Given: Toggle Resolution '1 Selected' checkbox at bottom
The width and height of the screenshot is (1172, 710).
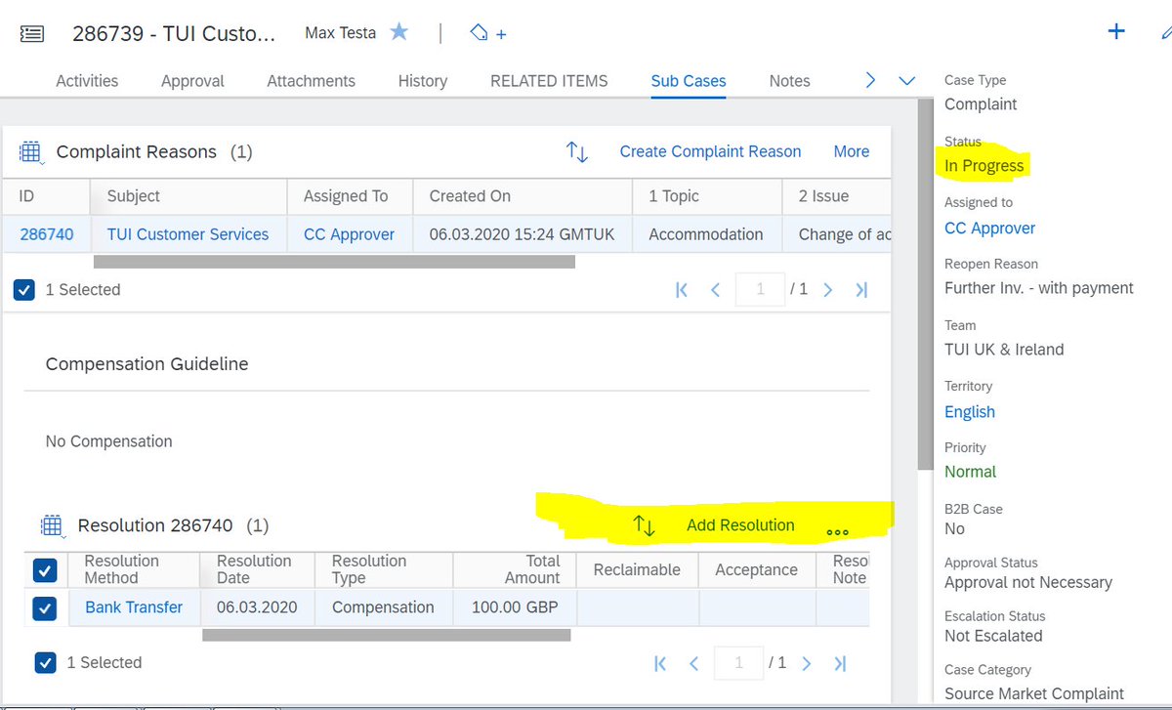Looking at the screenshot, I should point(45,663).
